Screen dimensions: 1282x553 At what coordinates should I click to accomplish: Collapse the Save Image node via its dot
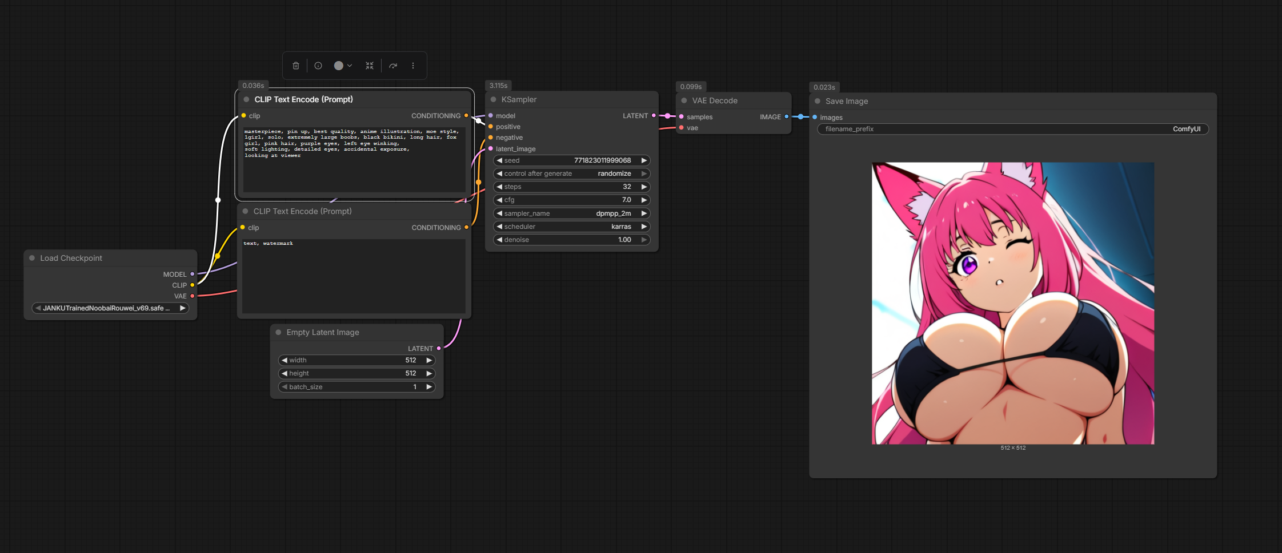tap(818, 101)
